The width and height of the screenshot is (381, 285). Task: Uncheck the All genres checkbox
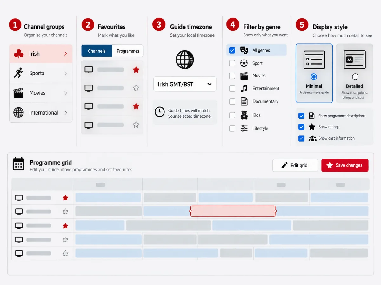click(x=232, y=50)
